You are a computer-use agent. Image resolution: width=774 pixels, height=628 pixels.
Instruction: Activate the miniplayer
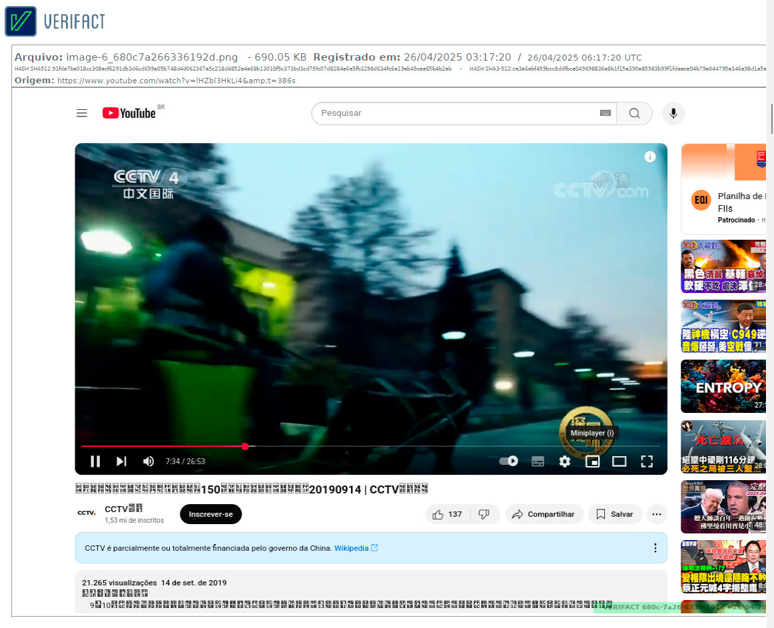pyautogui.click(x=592, y=461)
